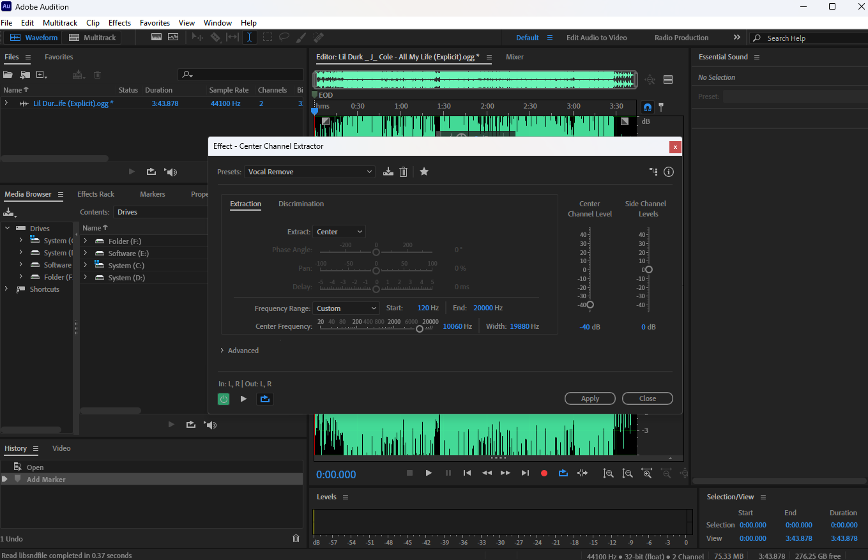Click Center Frequency slider handle

[420, 329]
